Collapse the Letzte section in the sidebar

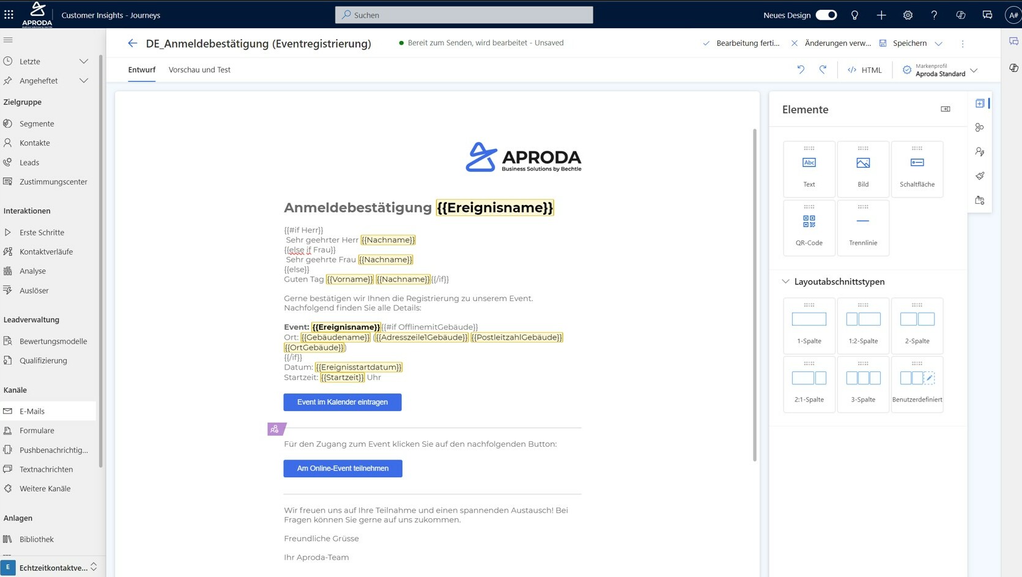[84, 61]
